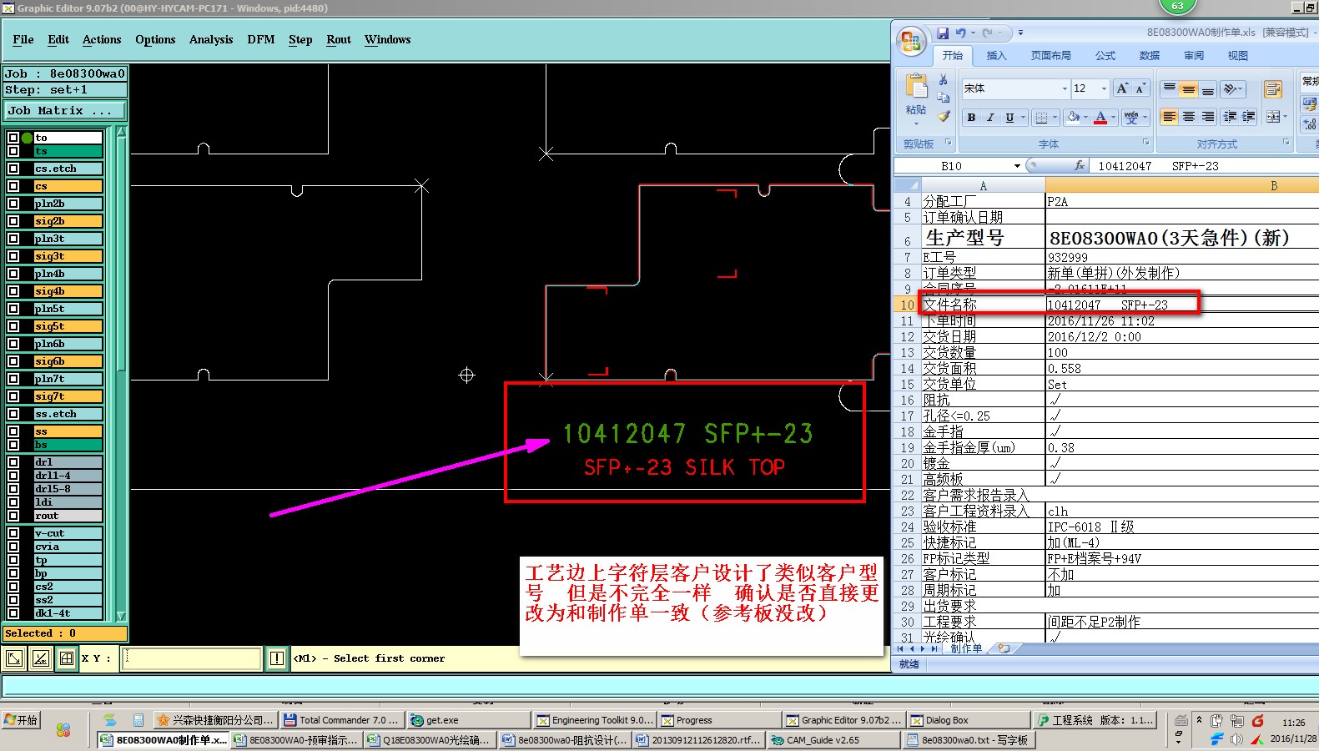Select the Format Painter brush
The image size is (1319, 751).
point(944,116)
